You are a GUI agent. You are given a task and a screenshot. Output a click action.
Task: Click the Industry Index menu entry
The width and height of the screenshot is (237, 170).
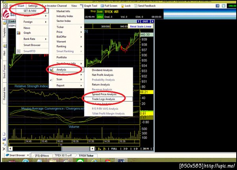(x=66, y=16)
